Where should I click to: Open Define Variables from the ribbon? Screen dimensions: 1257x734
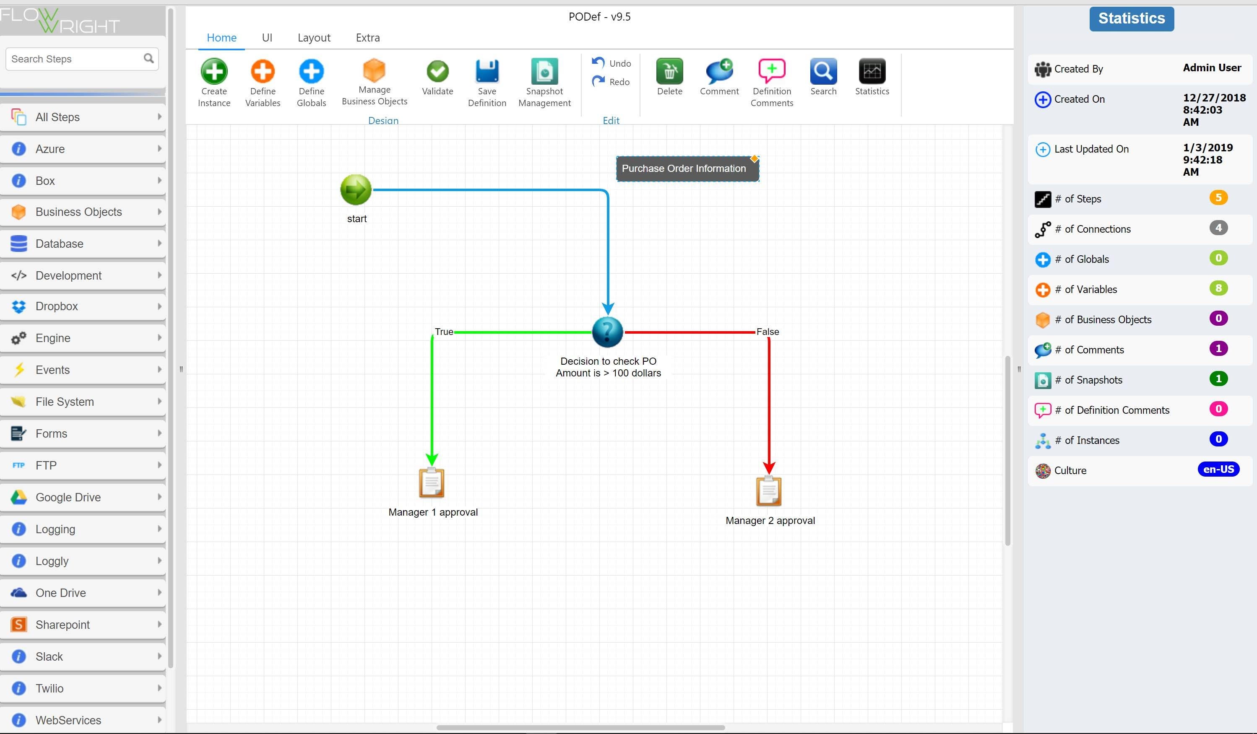(263, 72)
